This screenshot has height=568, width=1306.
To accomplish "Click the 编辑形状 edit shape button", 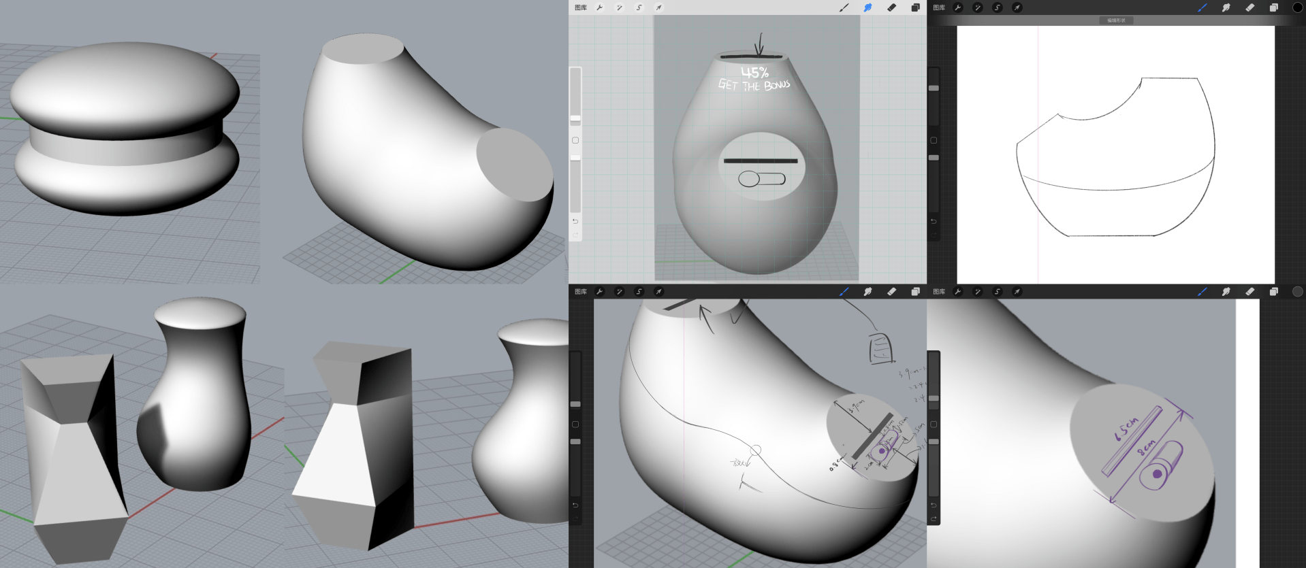I will [x=1116, y=20].
